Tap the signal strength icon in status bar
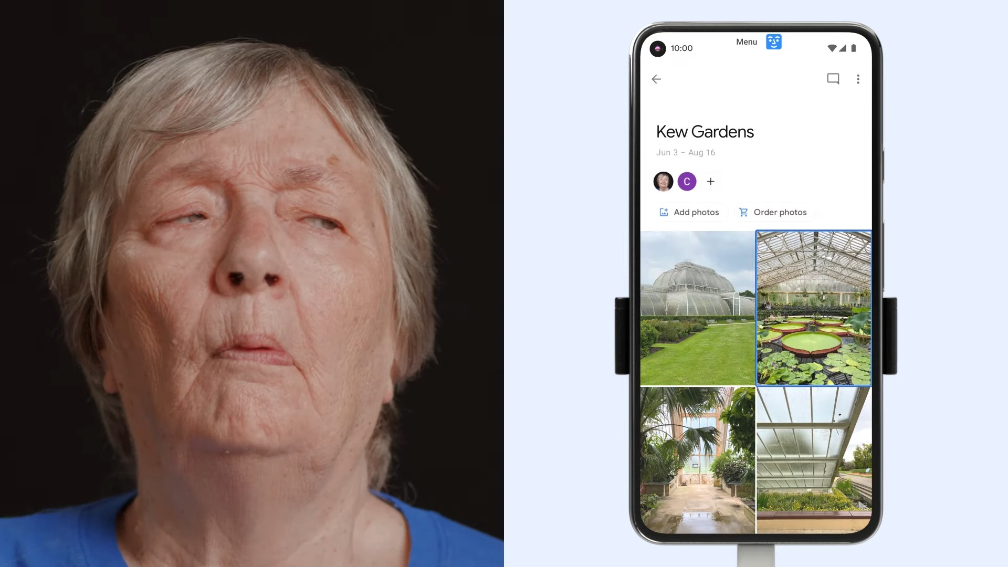 [x=843, y=48]
